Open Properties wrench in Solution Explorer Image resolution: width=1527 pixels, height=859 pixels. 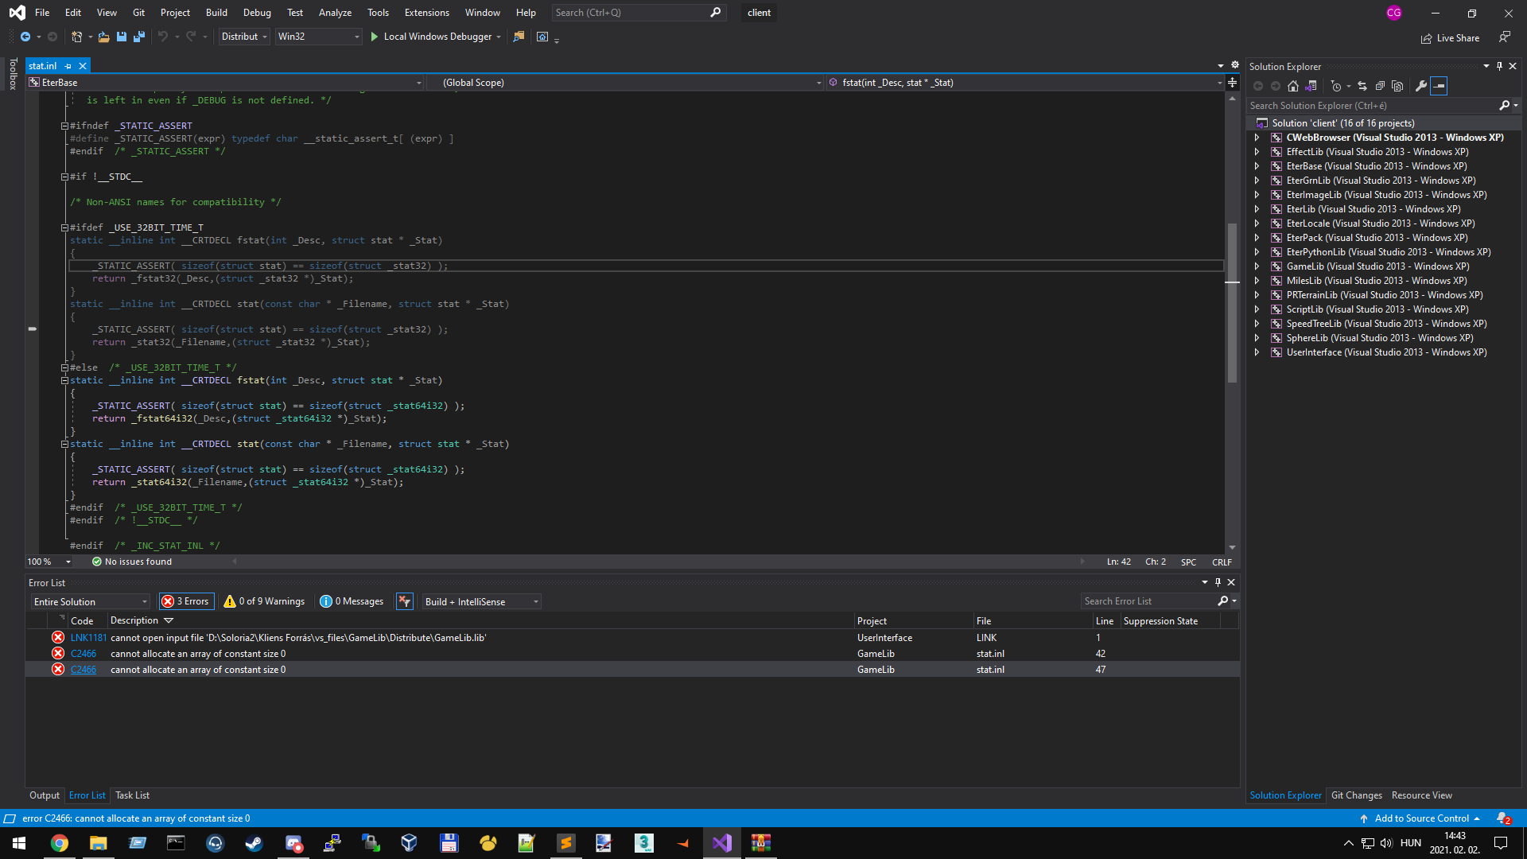[1421, 86]
